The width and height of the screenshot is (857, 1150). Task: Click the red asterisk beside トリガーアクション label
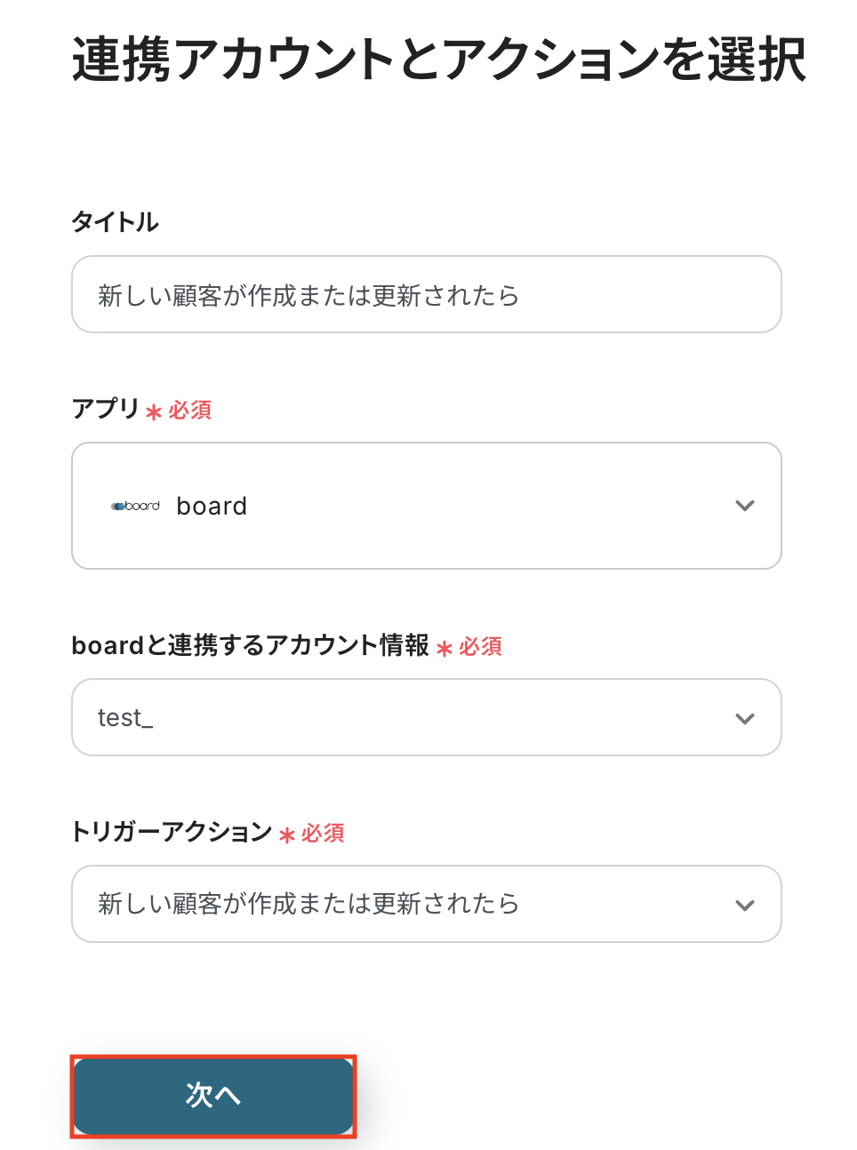click(x=286, y=835)
